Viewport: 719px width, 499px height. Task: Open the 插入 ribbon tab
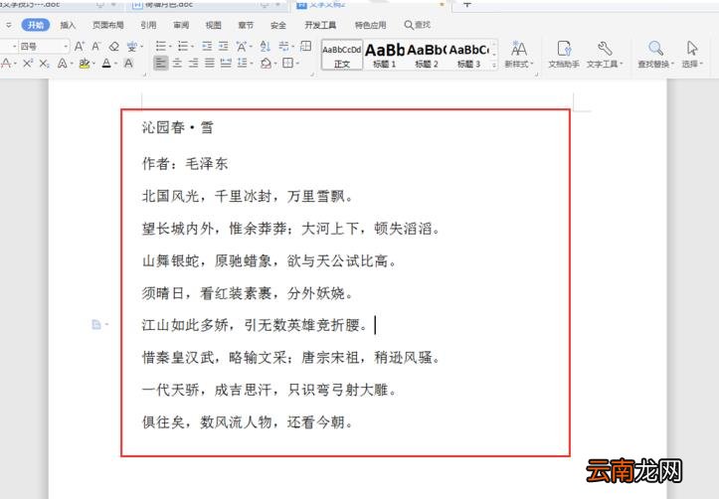pos(68,25)
